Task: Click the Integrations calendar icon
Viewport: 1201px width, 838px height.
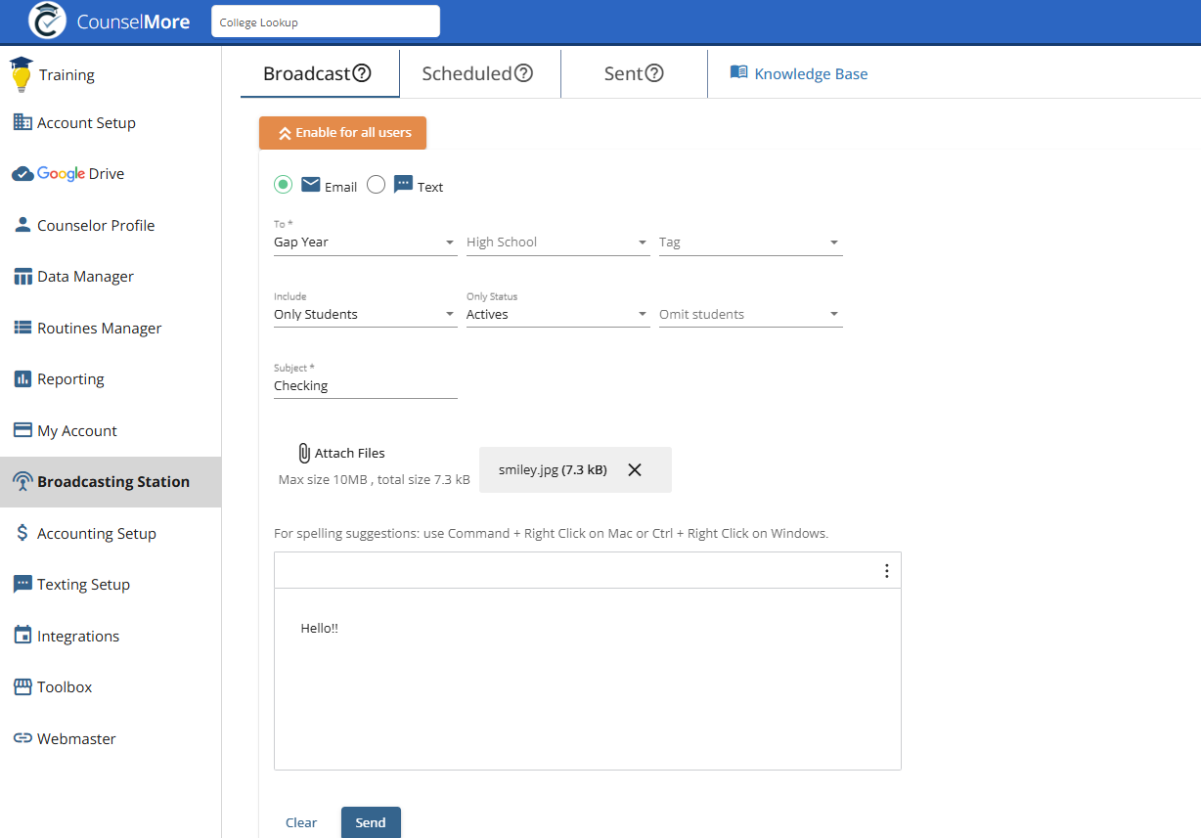Action: (22, 636)
